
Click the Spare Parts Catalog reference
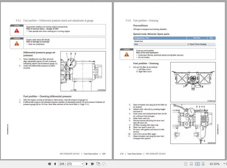(197, 44)
